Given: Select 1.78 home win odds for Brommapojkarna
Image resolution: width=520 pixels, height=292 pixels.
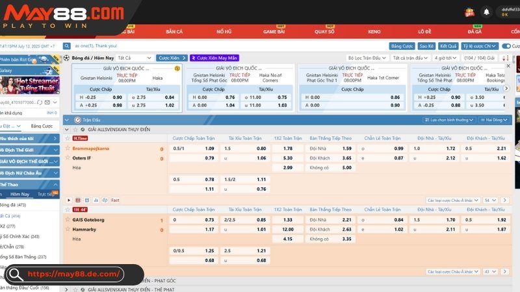Looking at the screenshot, I should click(x=287, y=149).
